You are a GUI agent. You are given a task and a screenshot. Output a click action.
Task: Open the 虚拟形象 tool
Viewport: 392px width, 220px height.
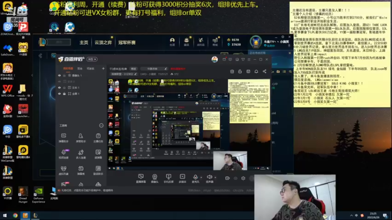pyautogui.click(x=64, y=171)
